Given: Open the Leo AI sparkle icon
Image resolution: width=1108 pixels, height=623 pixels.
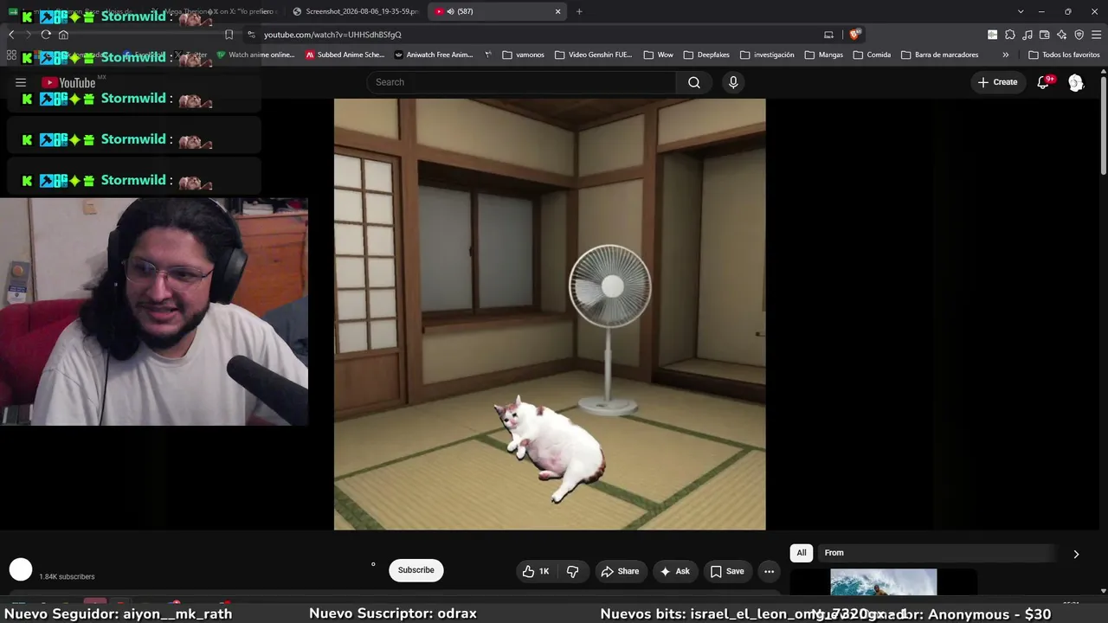Looking at the screenshot, I should coord(1061,35).
